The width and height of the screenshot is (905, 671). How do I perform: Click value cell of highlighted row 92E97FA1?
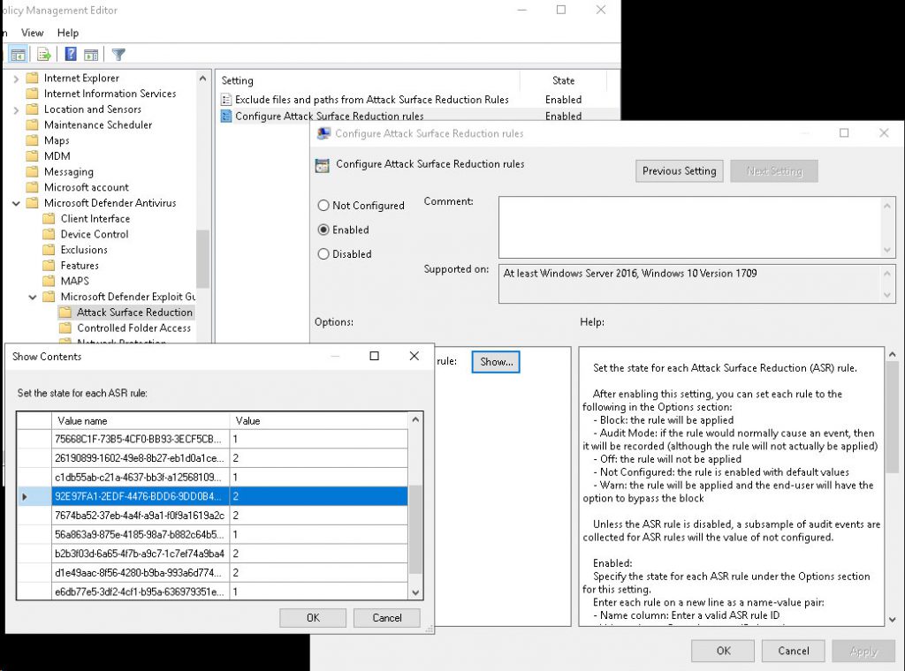(x=318, y=496)
